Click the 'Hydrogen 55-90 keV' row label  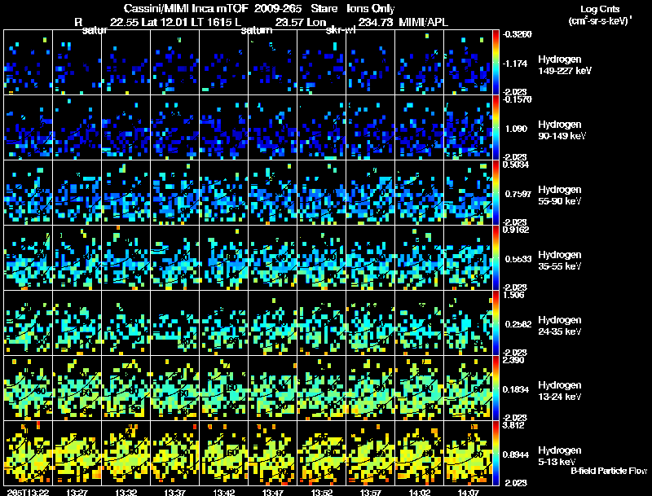[560, 195]
